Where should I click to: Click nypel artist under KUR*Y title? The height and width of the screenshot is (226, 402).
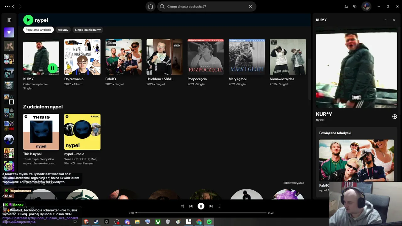coord(320,120)
